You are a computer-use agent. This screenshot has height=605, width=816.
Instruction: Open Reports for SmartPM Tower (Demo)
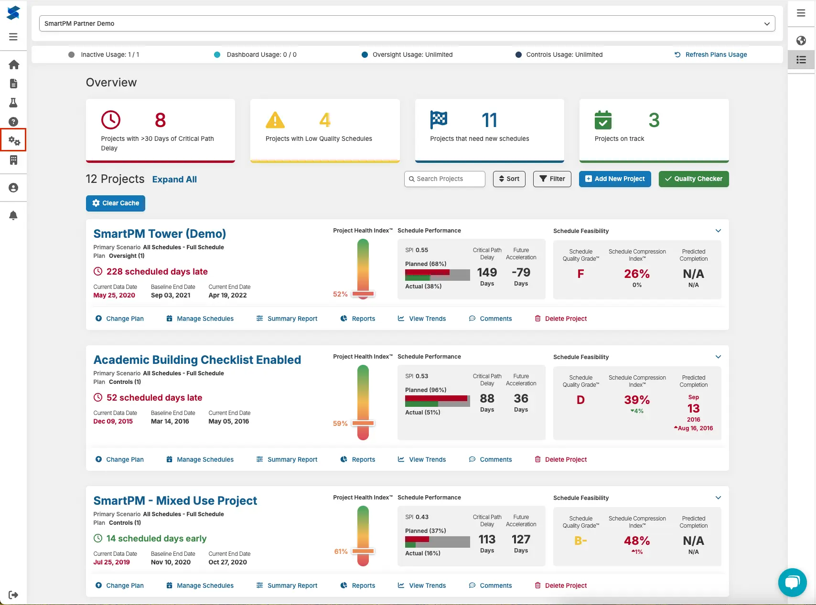(x=357, y=318)
